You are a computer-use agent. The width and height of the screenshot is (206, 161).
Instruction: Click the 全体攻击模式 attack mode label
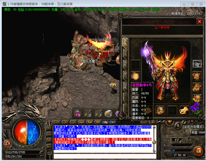[x=193, y=127]
